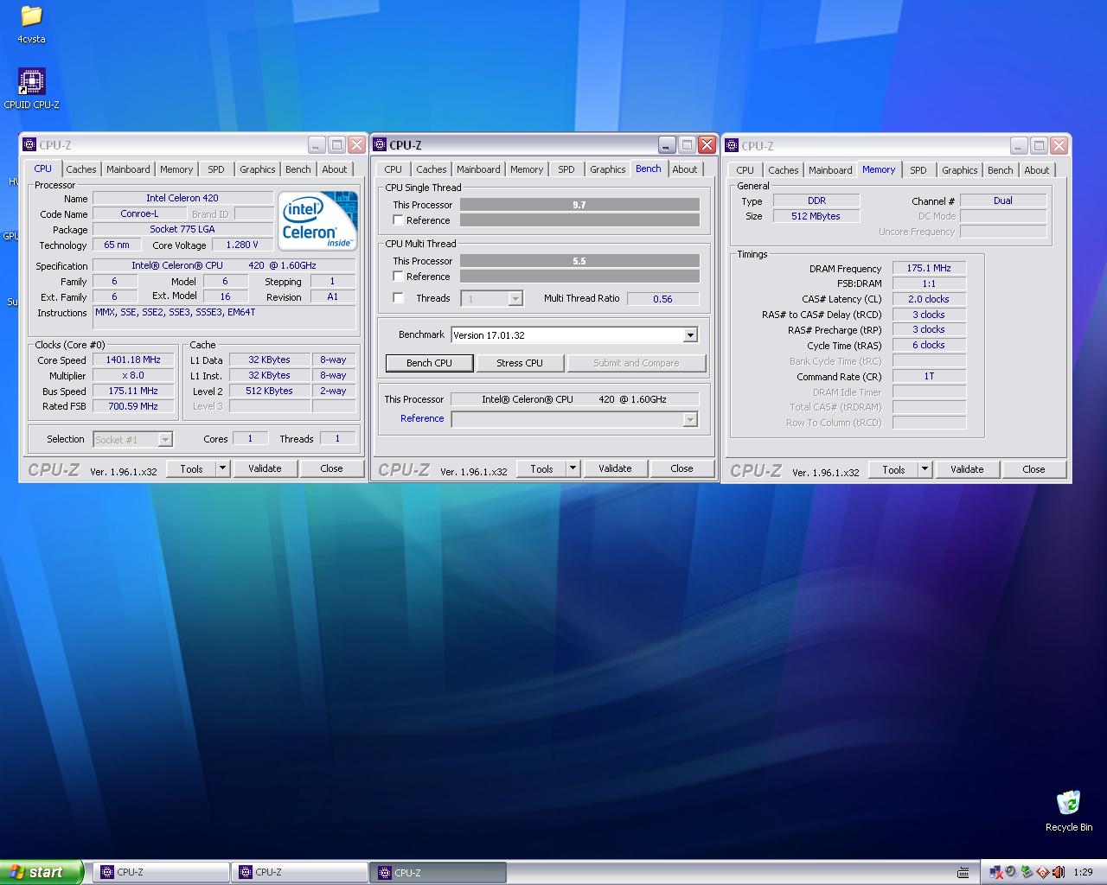Switch to Mainboard tab in the CPU window
This screenshot has height=885, width=1107.
[128, 169]
